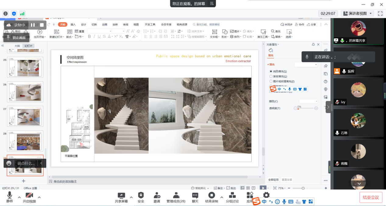Click the 邀请 invite icon
386x206 pixels.
pos(157,197)
